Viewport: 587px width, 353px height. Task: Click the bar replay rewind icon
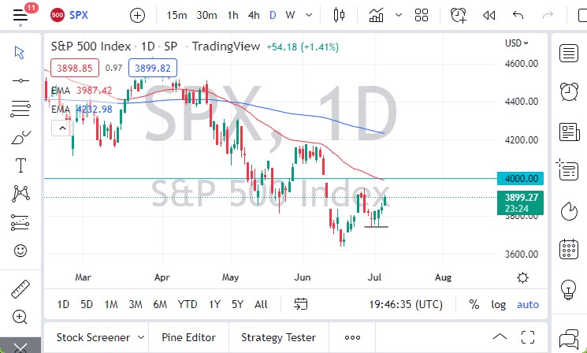(x=489, y=15)
